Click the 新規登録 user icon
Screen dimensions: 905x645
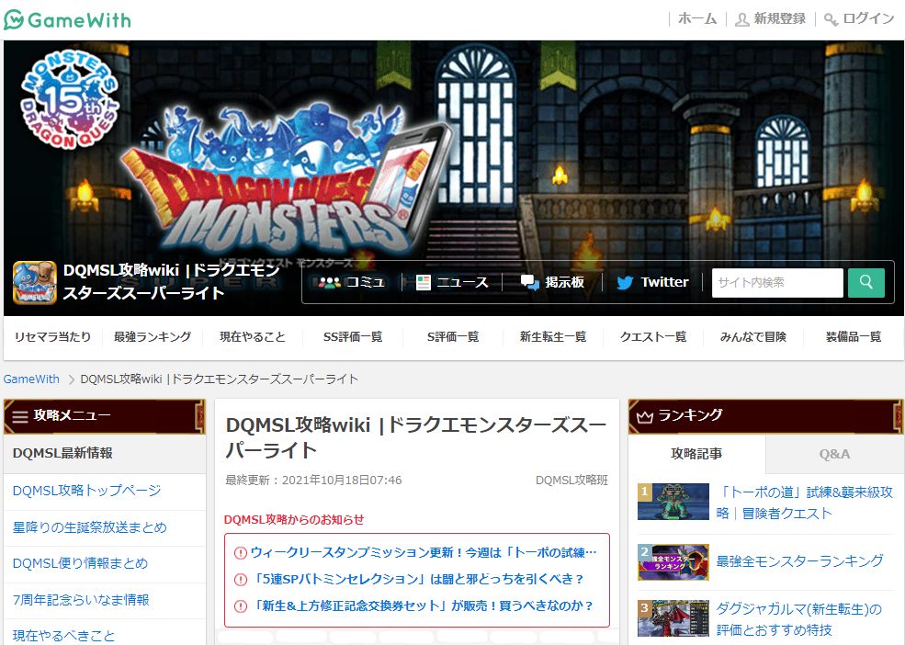pyautogui.click(x=741, y=19)
